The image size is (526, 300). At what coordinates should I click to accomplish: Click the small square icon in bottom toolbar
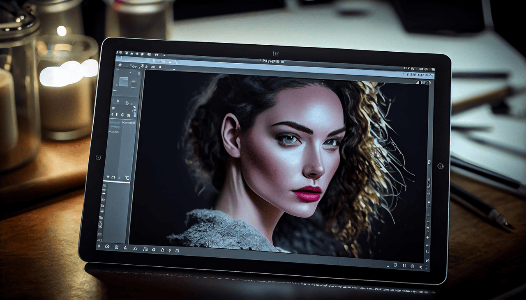click(x=178, y=250)
